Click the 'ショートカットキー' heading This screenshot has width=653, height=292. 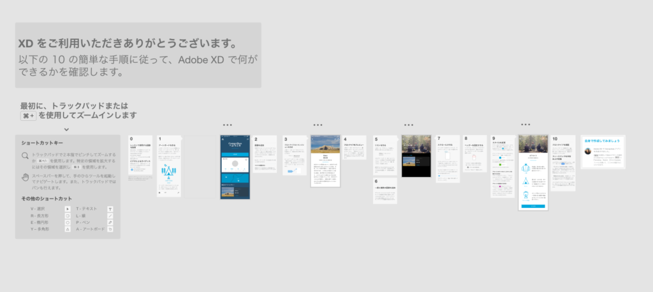42,143
